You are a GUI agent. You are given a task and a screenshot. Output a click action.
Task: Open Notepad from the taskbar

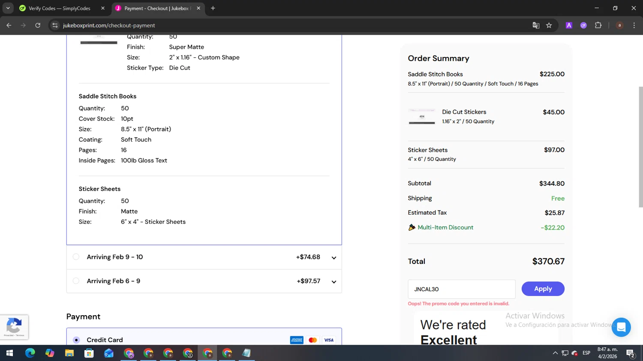[246, 353]
